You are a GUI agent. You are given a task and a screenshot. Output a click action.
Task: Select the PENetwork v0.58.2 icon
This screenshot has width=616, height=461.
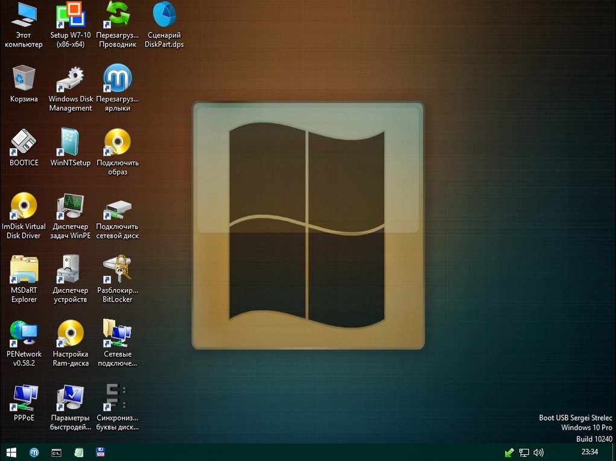point(24,343)
